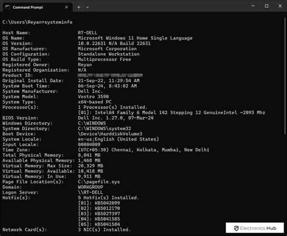Click virtual memory max size '20,329 MB'
Viewport: 287px width, 236px height.
[x=90, y=166]
